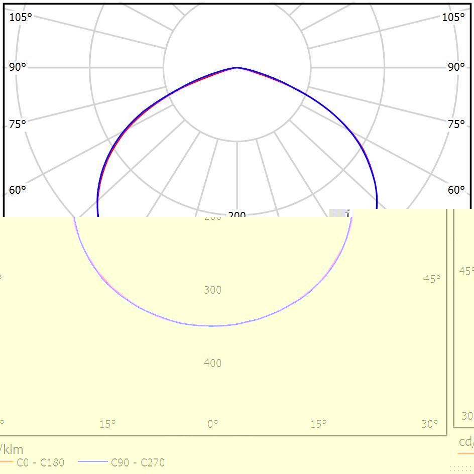This screenshot has height=474, width=474.
Task: Click the curve's apex at the polar chart center
Action: [x=236, y=67]
